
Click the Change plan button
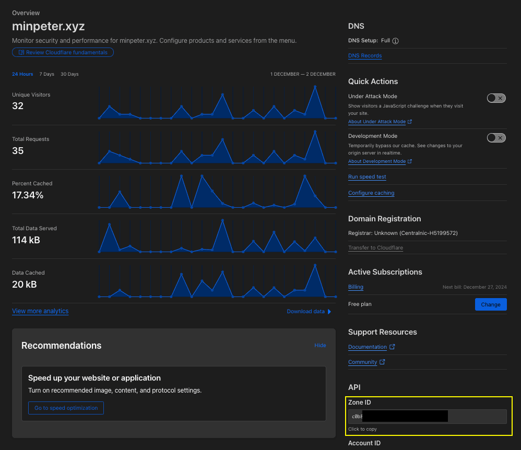pos(490,304)
